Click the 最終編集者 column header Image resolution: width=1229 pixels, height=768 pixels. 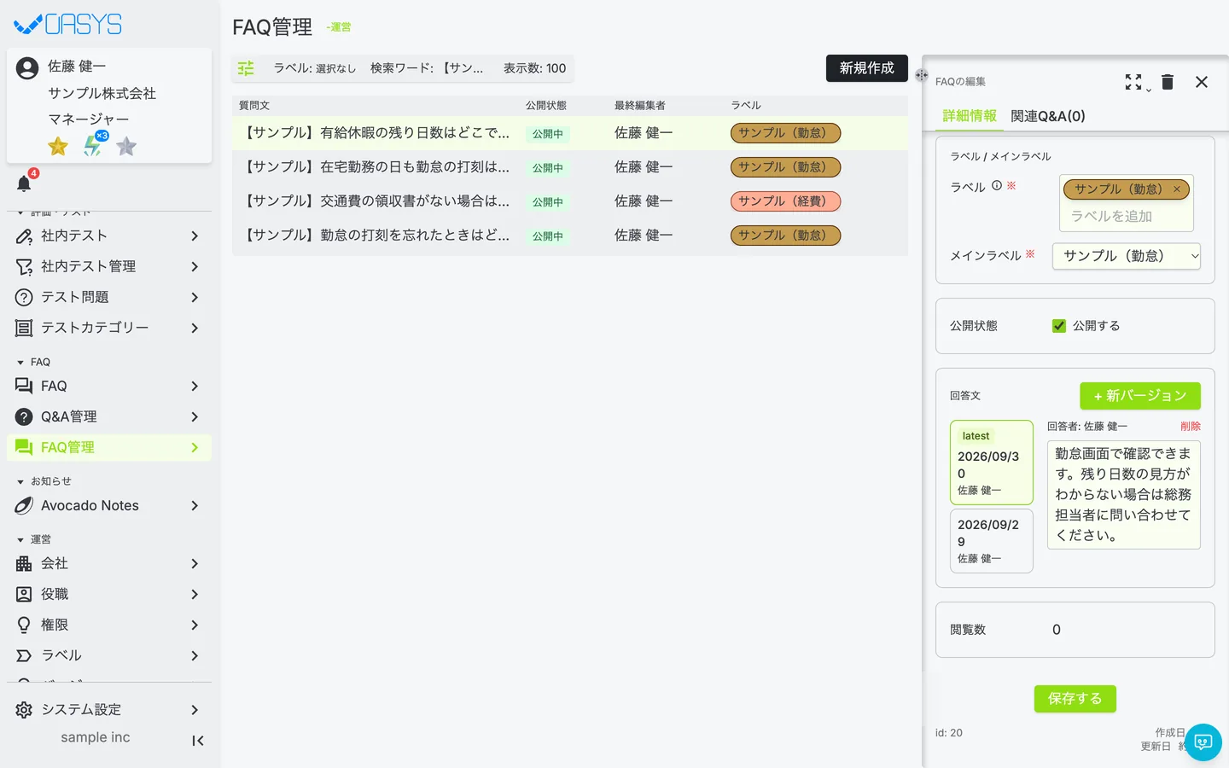click(640, 106)
